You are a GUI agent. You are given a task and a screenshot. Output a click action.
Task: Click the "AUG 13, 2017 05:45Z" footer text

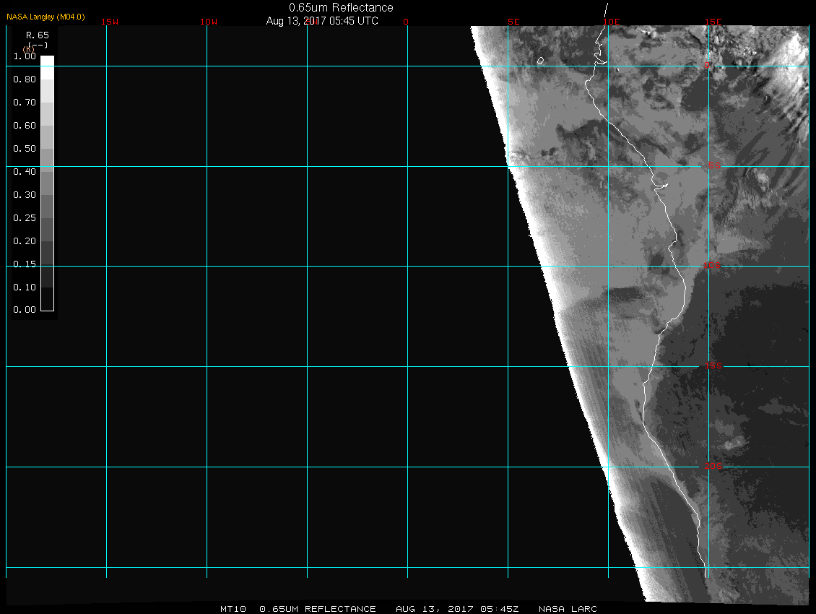tap(457, 609)
